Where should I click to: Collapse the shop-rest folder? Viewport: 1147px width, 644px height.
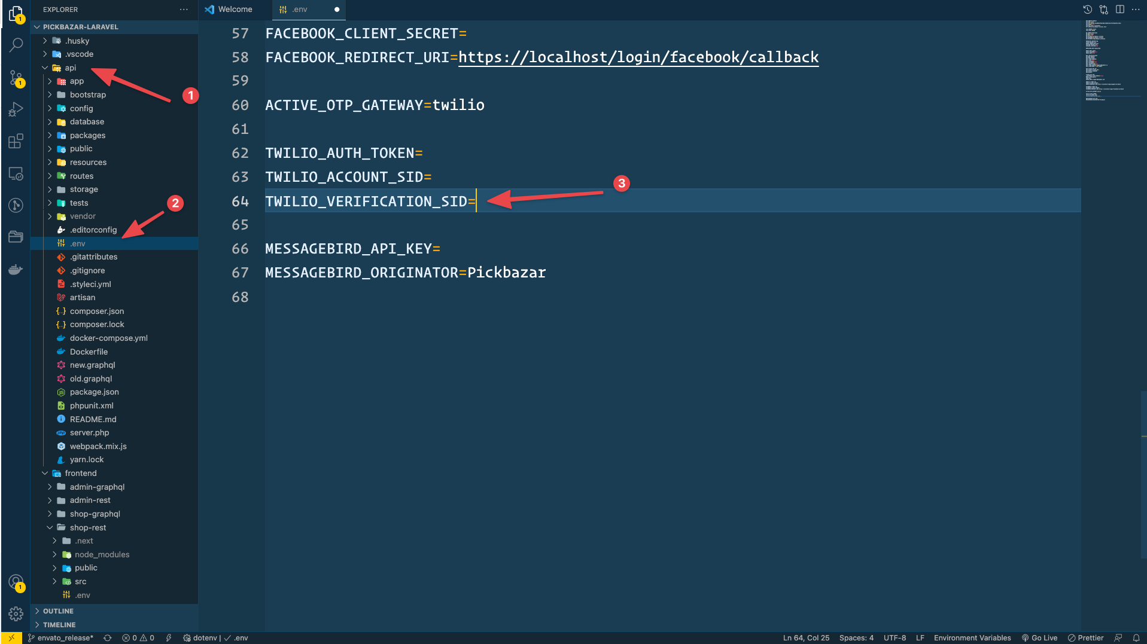click(114, 527)
